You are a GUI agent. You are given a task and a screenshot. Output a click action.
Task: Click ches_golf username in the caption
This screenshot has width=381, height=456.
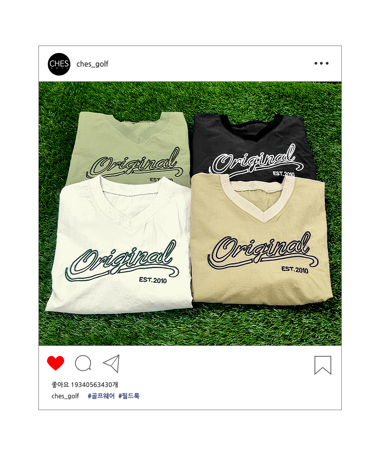tap(65, 396)
